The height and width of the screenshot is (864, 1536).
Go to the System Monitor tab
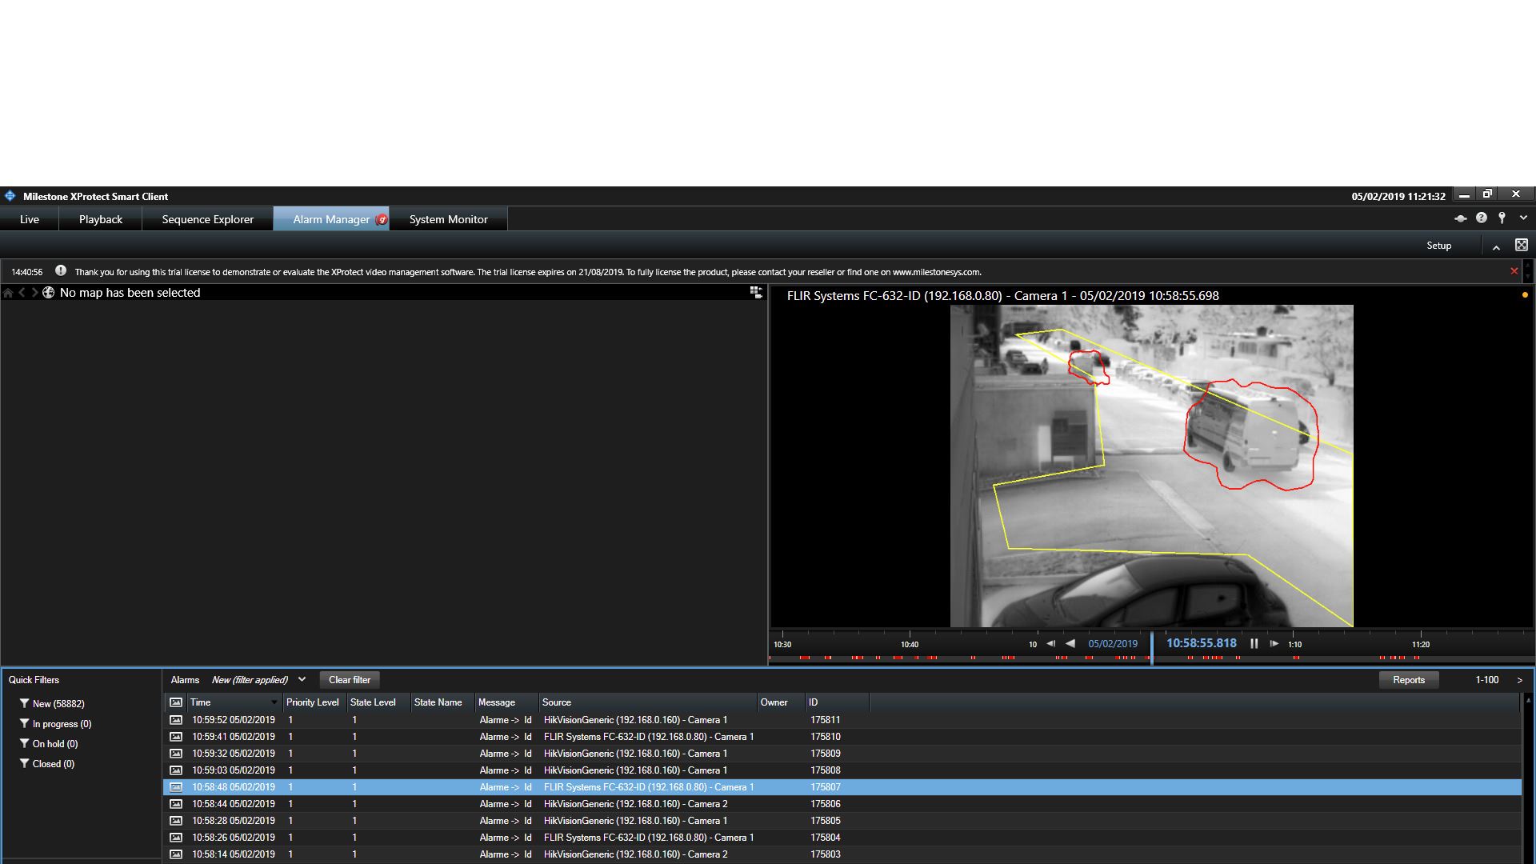448,219
